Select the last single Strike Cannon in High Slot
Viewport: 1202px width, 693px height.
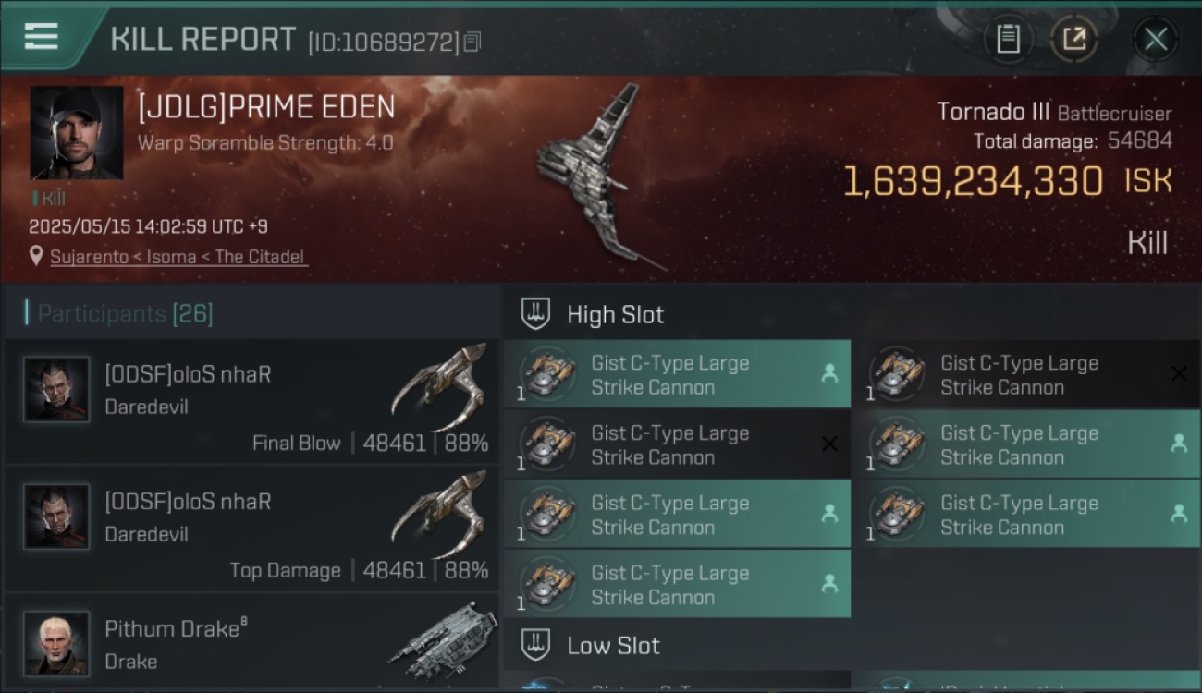click(677, 584)
